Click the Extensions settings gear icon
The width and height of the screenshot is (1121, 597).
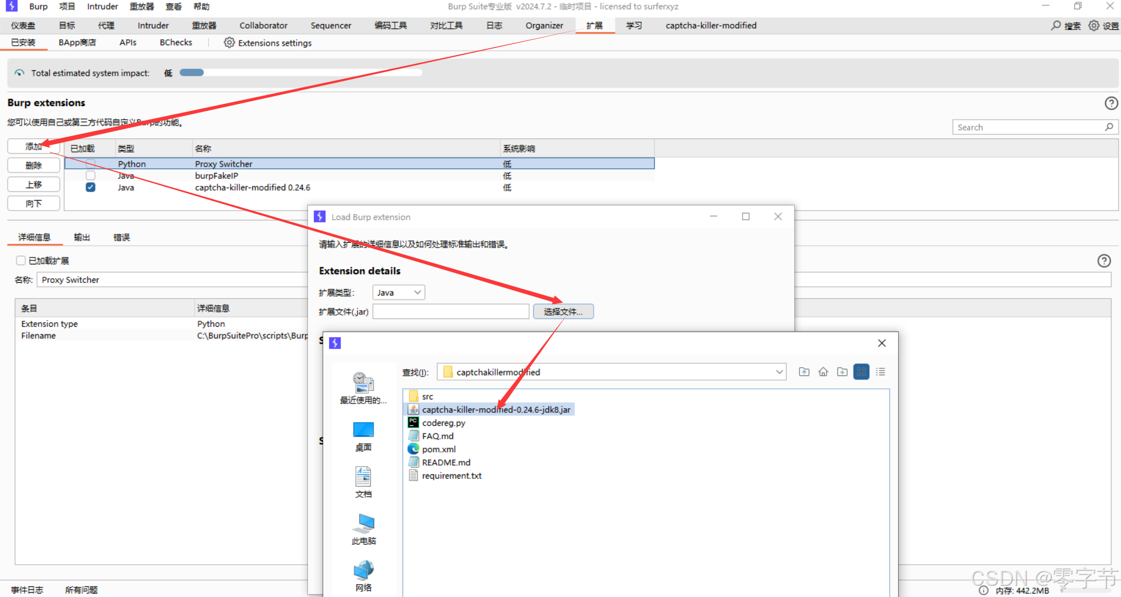pyautogui.click(x=229, y=43)
